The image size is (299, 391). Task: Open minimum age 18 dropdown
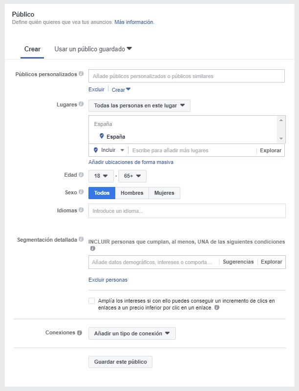[x=101, y=176]
